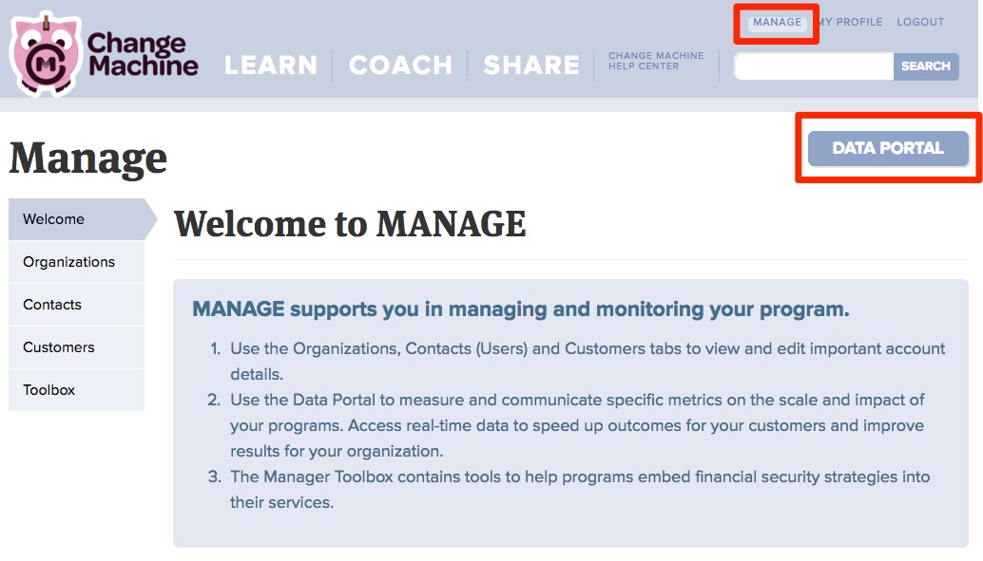Select the Toolbox sidebar tab
983x561 pixels.
pos(76,389)
